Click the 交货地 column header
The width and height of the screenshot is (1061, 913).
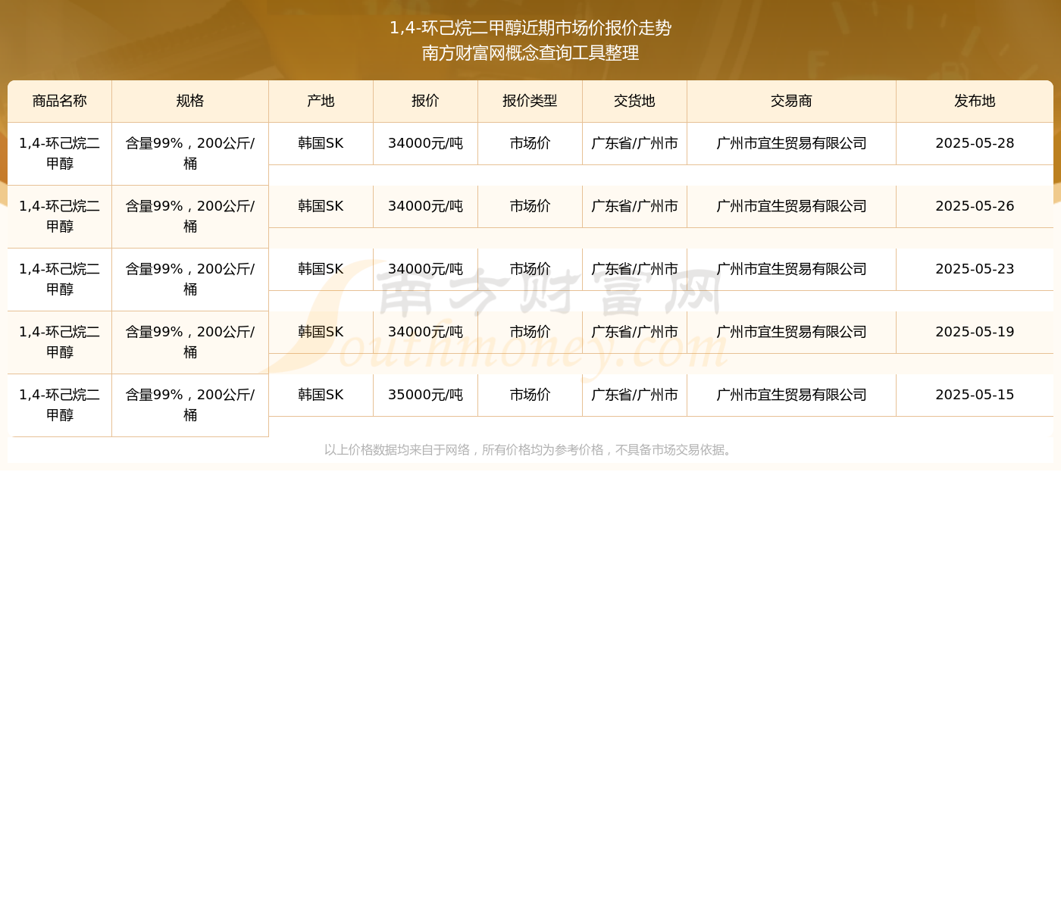point(634,101)
